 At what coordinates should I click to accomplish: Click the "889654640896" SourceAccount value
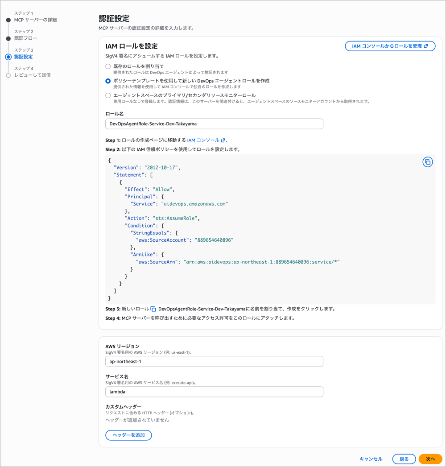(214, 240)
